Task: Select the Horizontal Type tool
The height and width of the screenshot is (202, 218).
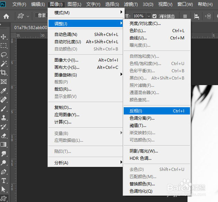Action: tap(3, 181)
